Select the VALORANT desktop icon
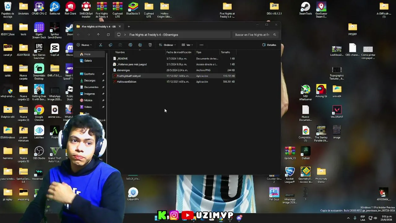The image size is (396, 223). (x=337, y=112)
